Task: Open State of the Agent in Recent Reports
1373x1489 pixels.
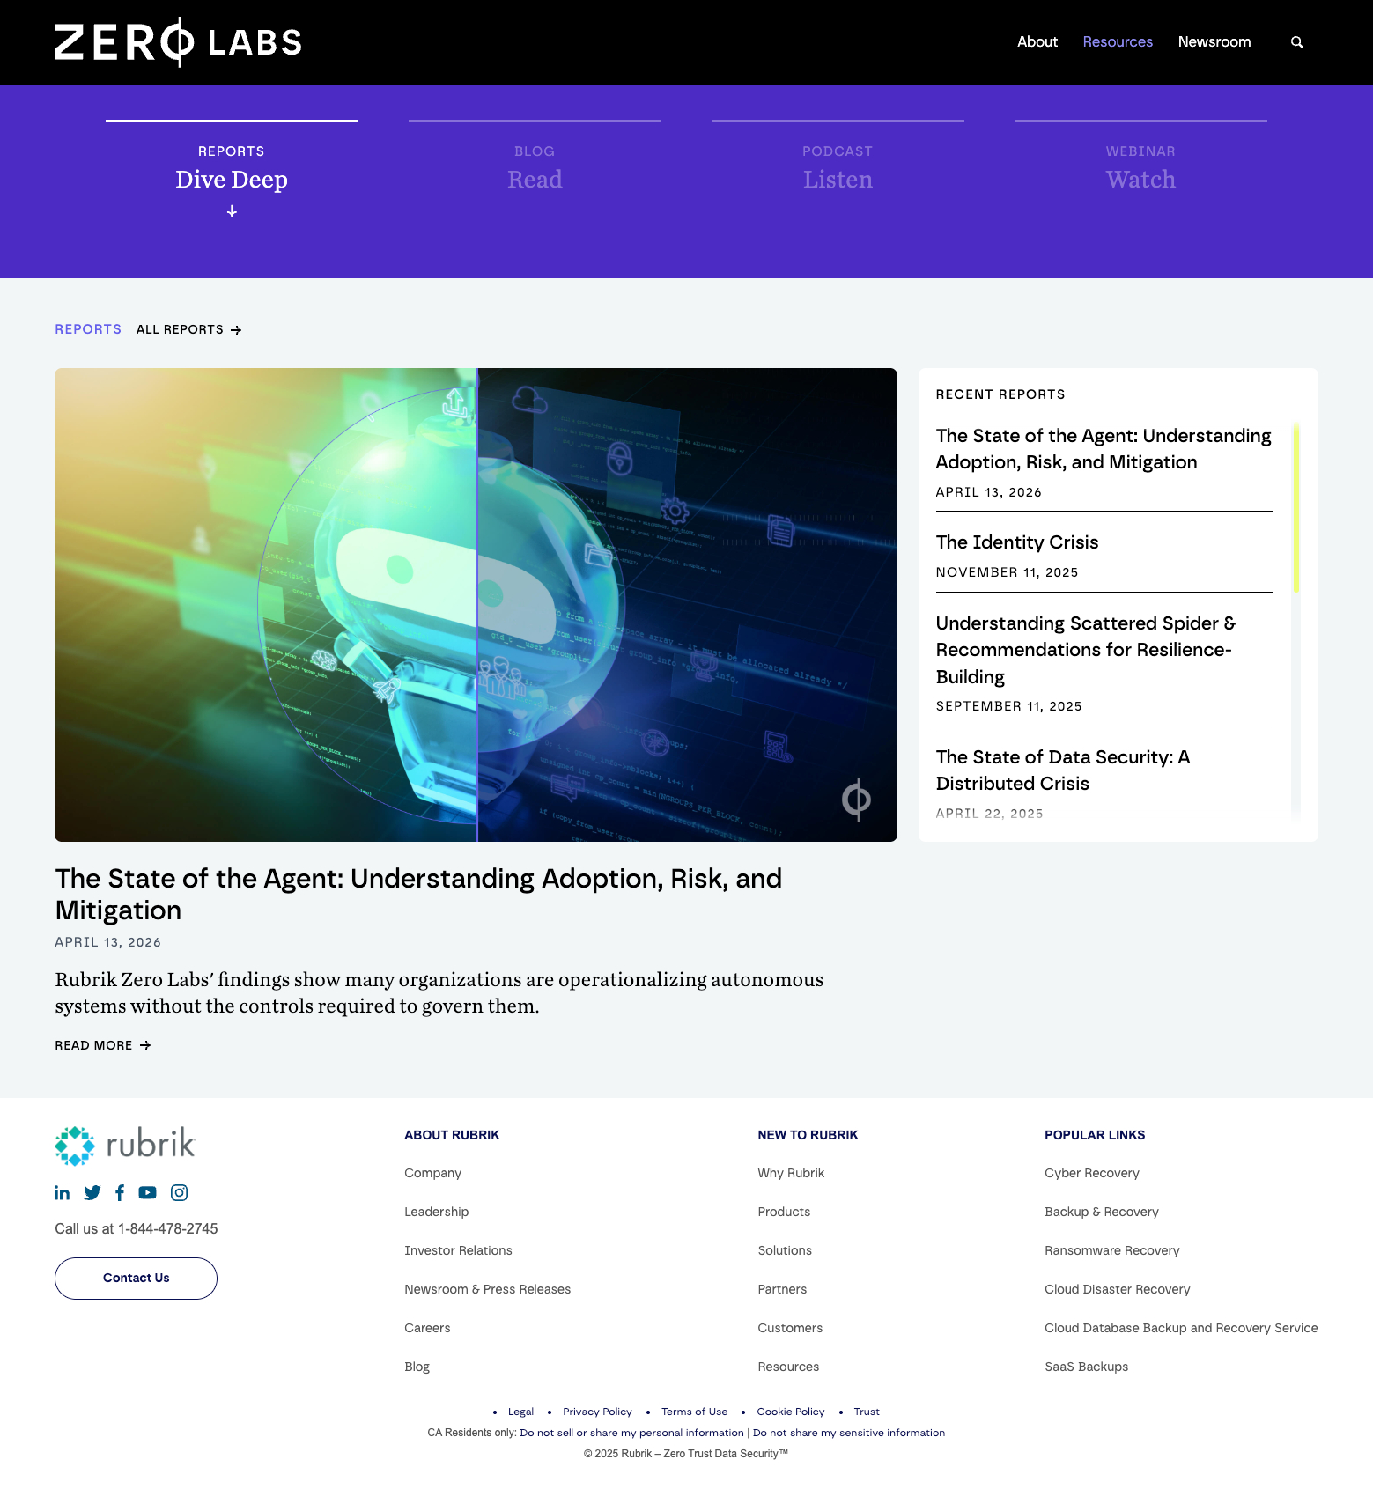Action: tap(1104, 449)
